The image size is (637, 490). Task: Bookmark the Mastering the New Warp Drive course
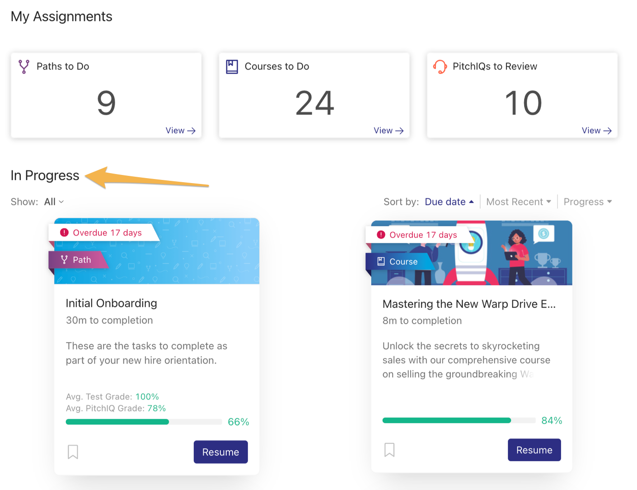pos(389,450)
